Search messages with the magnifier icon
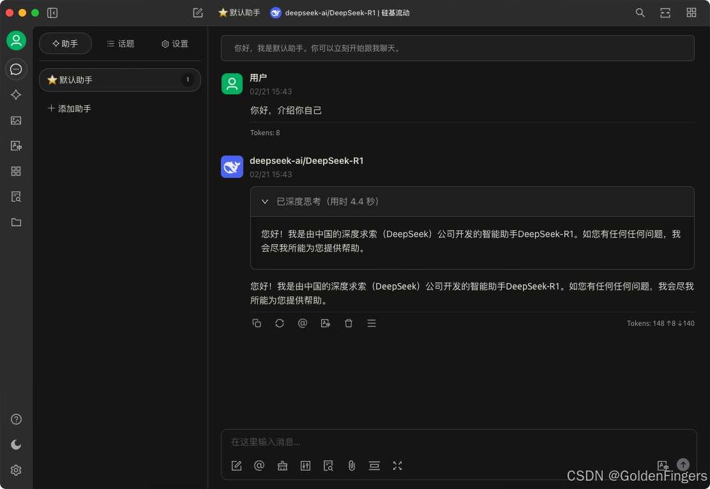Screen dimensions: 710x489 (x=640, y=13)
